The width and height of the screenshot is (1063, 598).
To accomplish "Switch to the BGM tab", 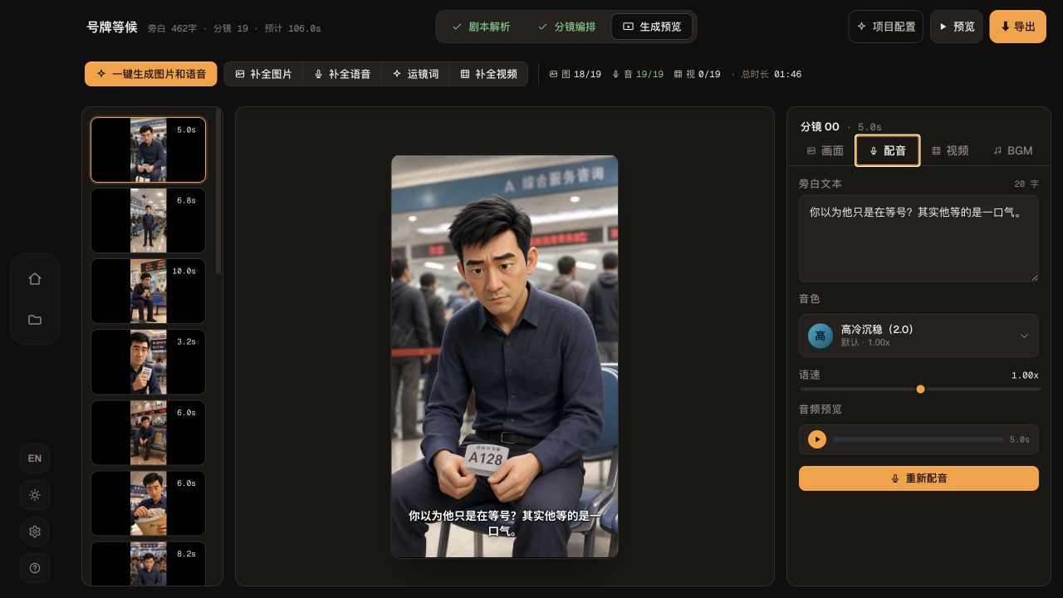I will (x=1012, y=150).
